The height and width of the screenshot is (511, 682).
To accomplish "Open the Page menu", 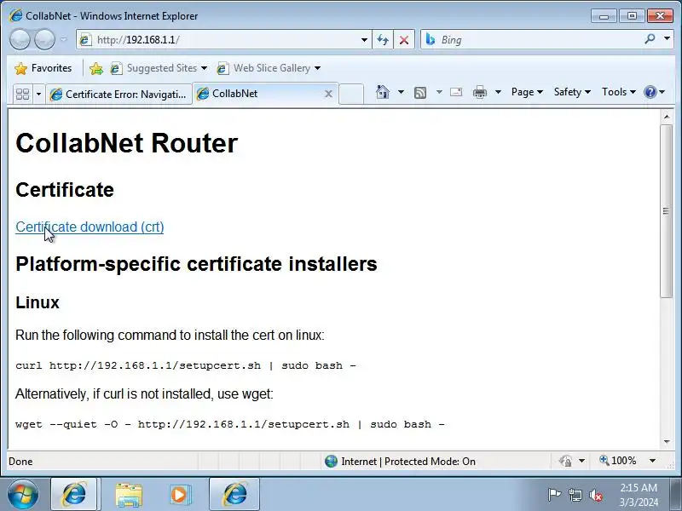I will pos(527,92).
